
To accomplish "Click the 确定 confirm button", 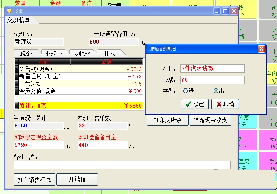I will (195, 104).
